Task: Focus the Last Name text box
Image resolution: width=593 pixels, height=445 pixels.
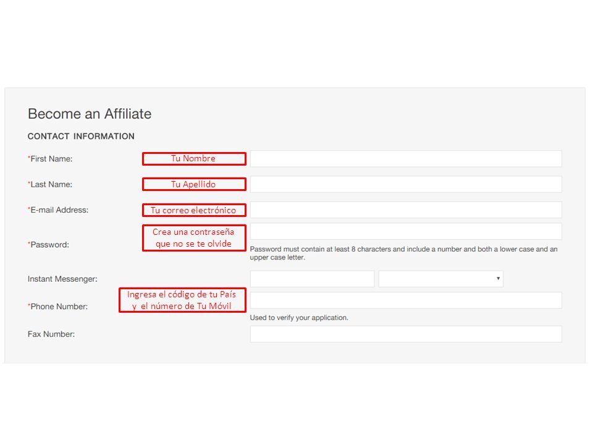Action: (406, 184)
